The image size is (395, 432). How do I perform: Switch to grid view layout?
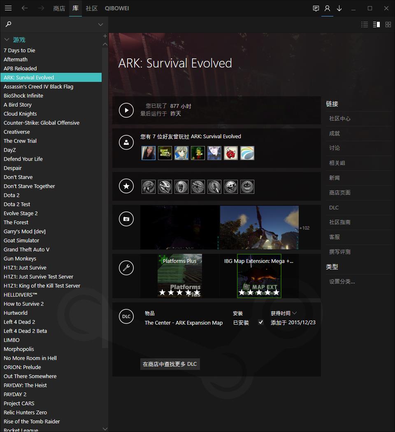click(x=388, y=25)
